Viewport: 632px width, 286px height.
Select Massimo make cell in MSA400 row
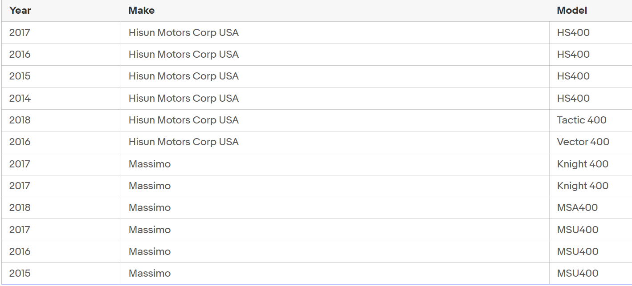150,207
